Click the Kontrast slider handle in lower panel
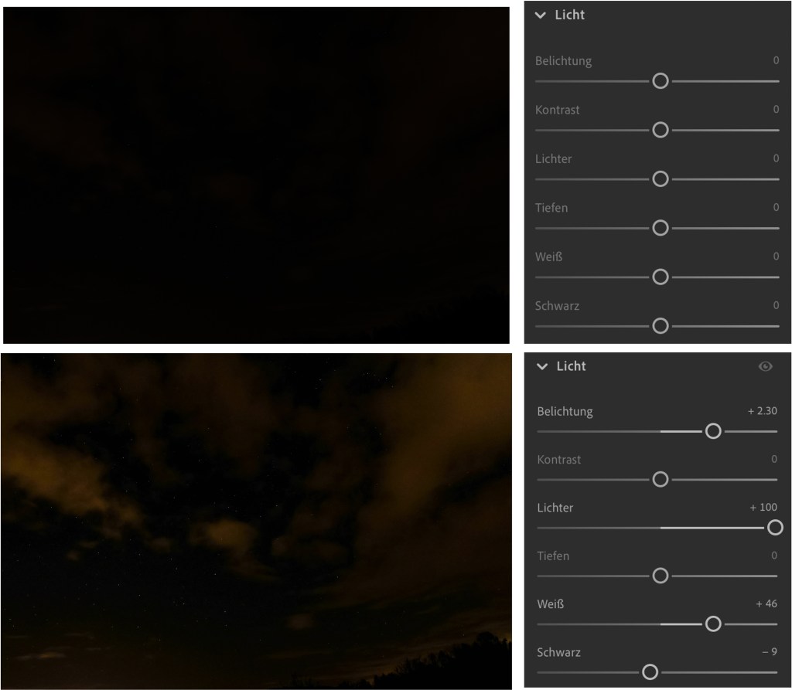 (660, 479)
